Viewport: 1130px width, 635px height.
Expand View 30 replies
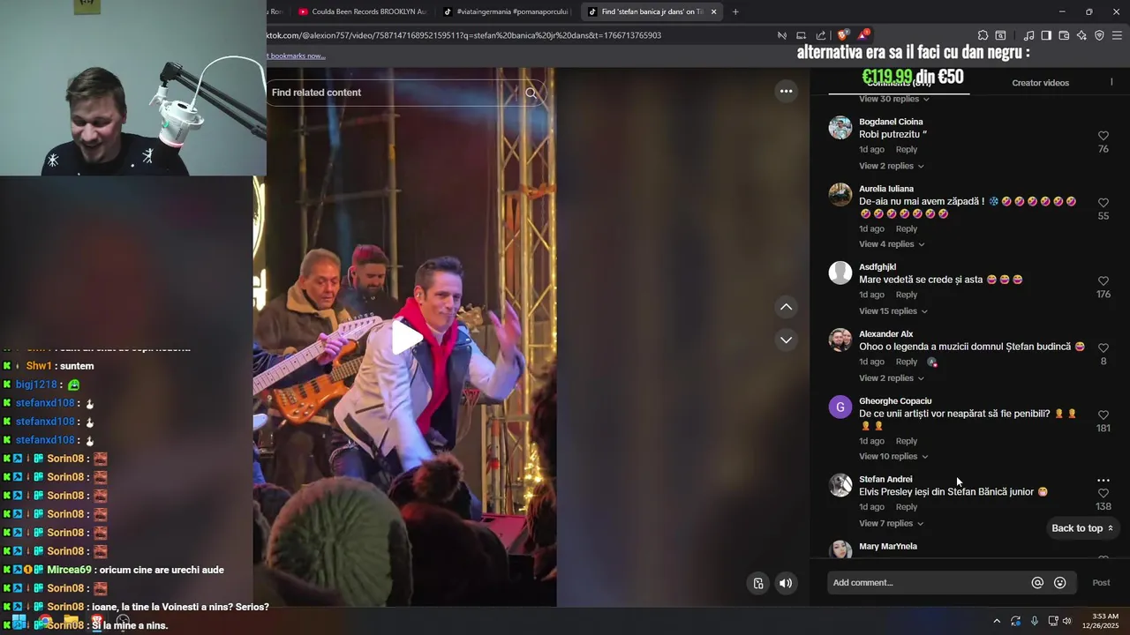click(893, 99)
